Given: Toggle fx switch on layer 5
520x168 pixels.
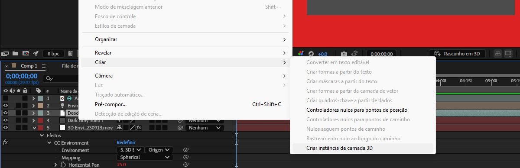Looking at the screenshot, I should pos(139,128).
